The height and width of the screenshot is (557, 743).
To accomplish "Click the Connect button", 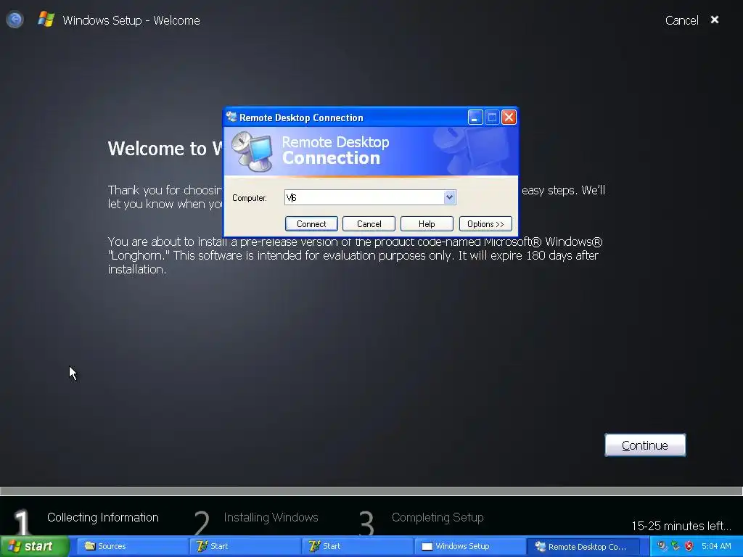I will pyautogui.click(x=311, y=224).
